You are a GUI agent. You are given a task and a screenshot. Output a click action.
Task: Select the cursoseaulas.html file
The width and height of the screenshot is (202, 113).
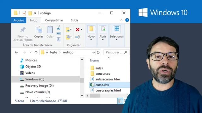[x=108, y=90]
